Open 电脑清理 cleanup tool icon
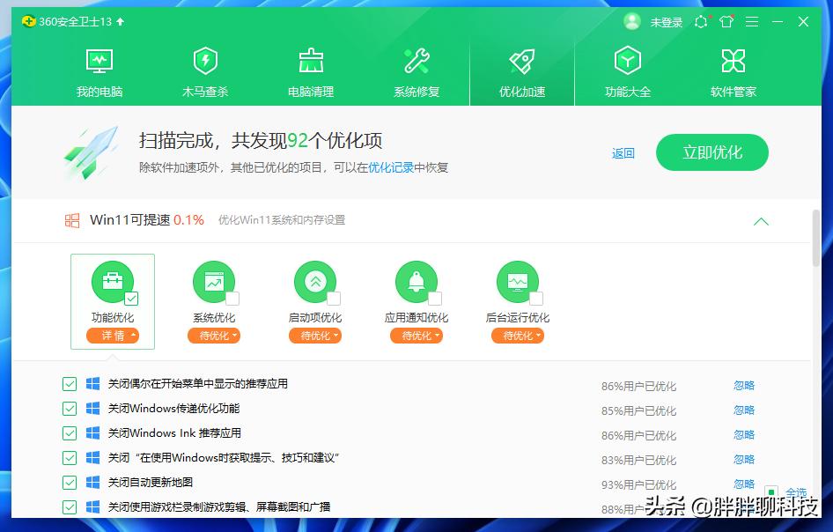The width and height of the screenshot is (833, 532). coord(311,62)
